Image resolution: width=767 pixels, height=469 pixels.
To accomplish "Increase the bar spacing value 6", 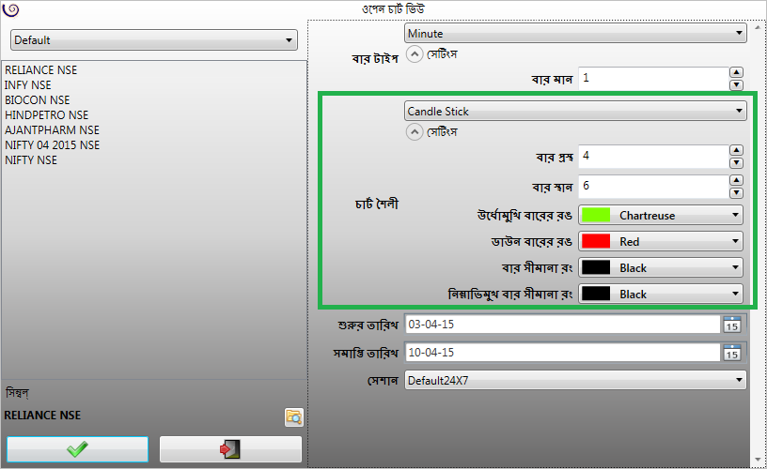I will (736, 180).
